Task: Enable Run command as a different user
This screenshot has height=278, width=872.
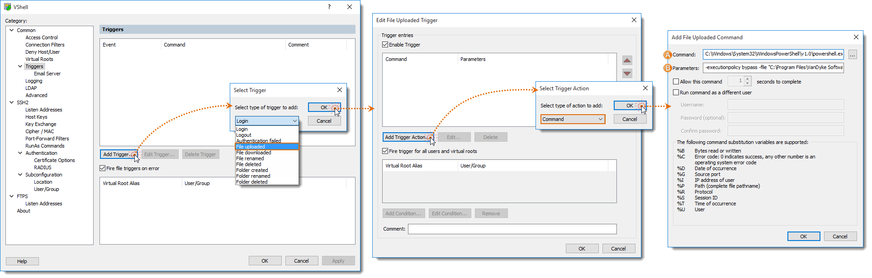Action: tap(676, 93)
